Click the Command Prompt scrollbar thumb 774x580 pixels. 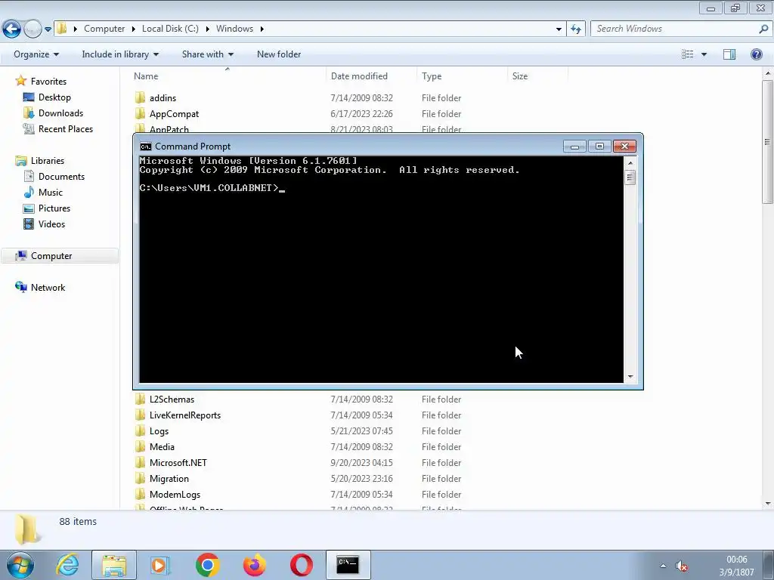coord(630,177)
